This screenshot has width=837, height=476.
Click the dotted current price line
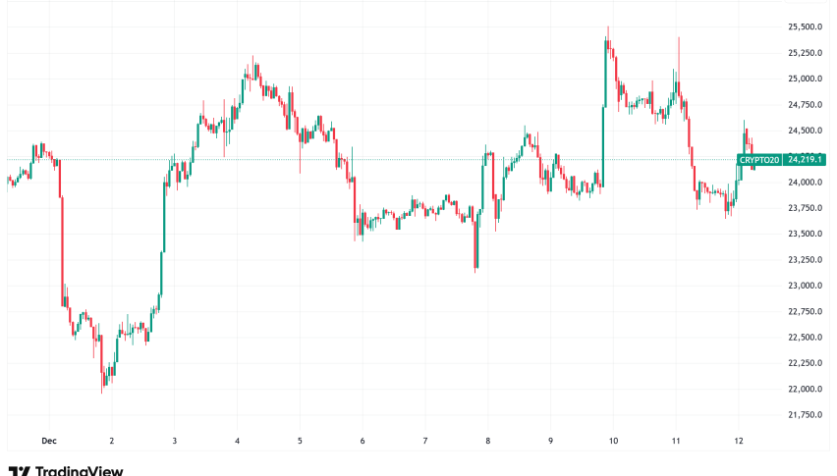393,159
